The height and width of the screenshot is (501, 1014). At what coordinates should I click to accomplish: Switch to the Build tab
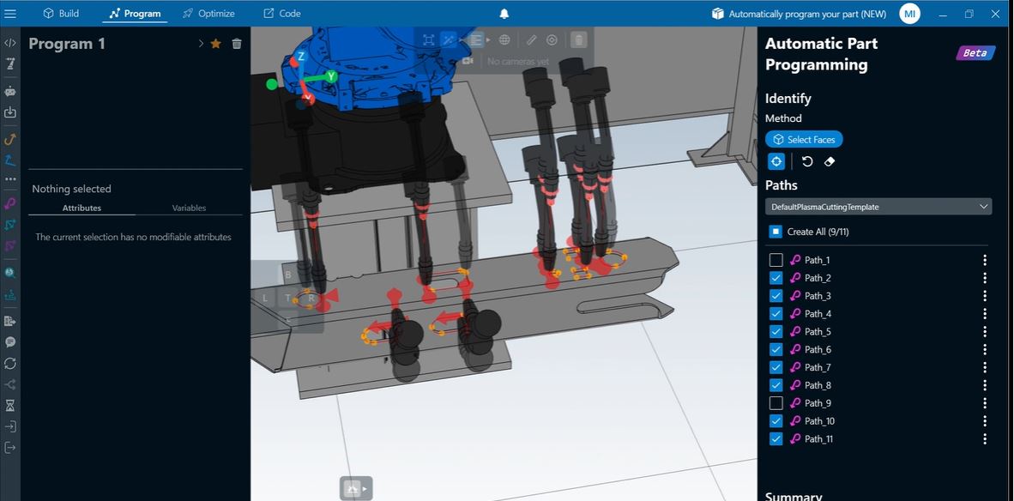[60, 13]
